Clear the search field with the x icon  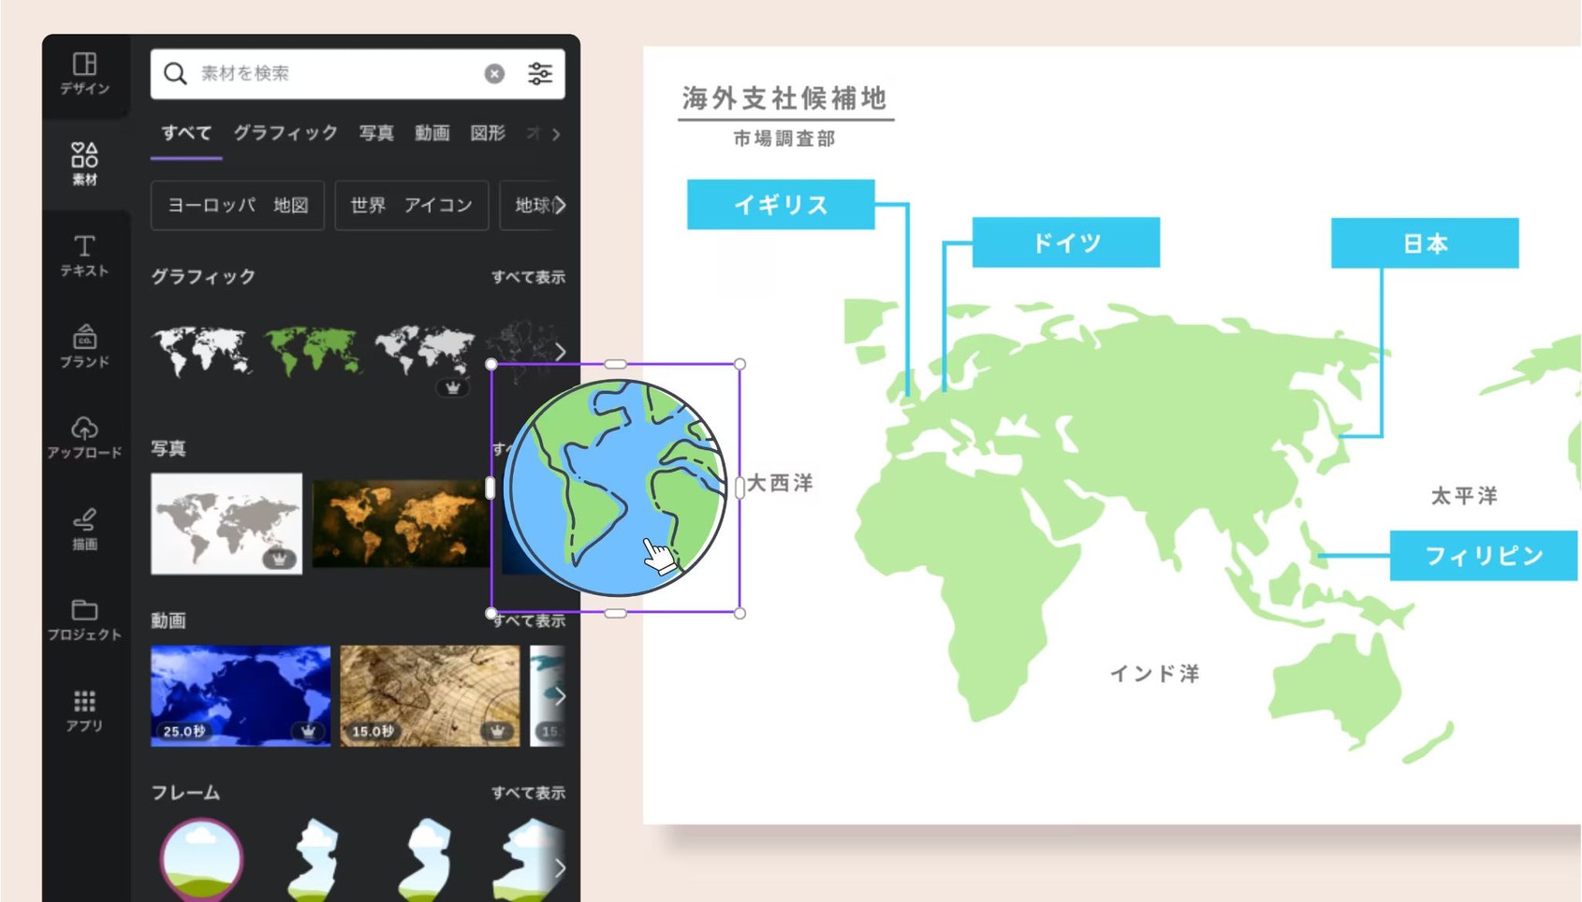494,74
